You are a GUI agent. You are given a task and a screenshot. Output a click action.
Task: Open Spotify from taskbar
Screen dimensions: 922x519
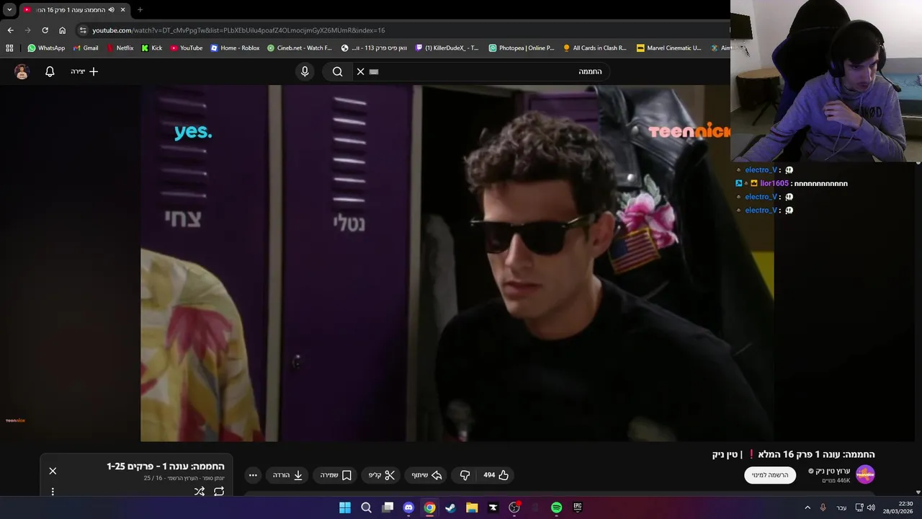(556, 507)
